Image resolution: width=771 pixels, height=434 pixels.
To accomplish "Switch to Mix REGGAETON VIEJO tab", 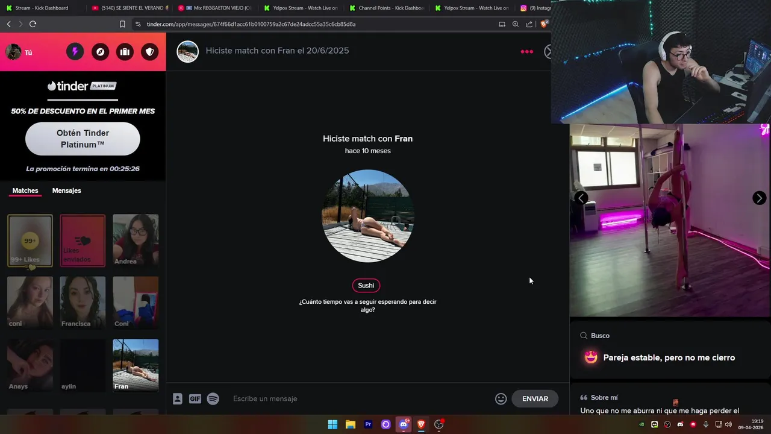I will click(x=216, y=8).
